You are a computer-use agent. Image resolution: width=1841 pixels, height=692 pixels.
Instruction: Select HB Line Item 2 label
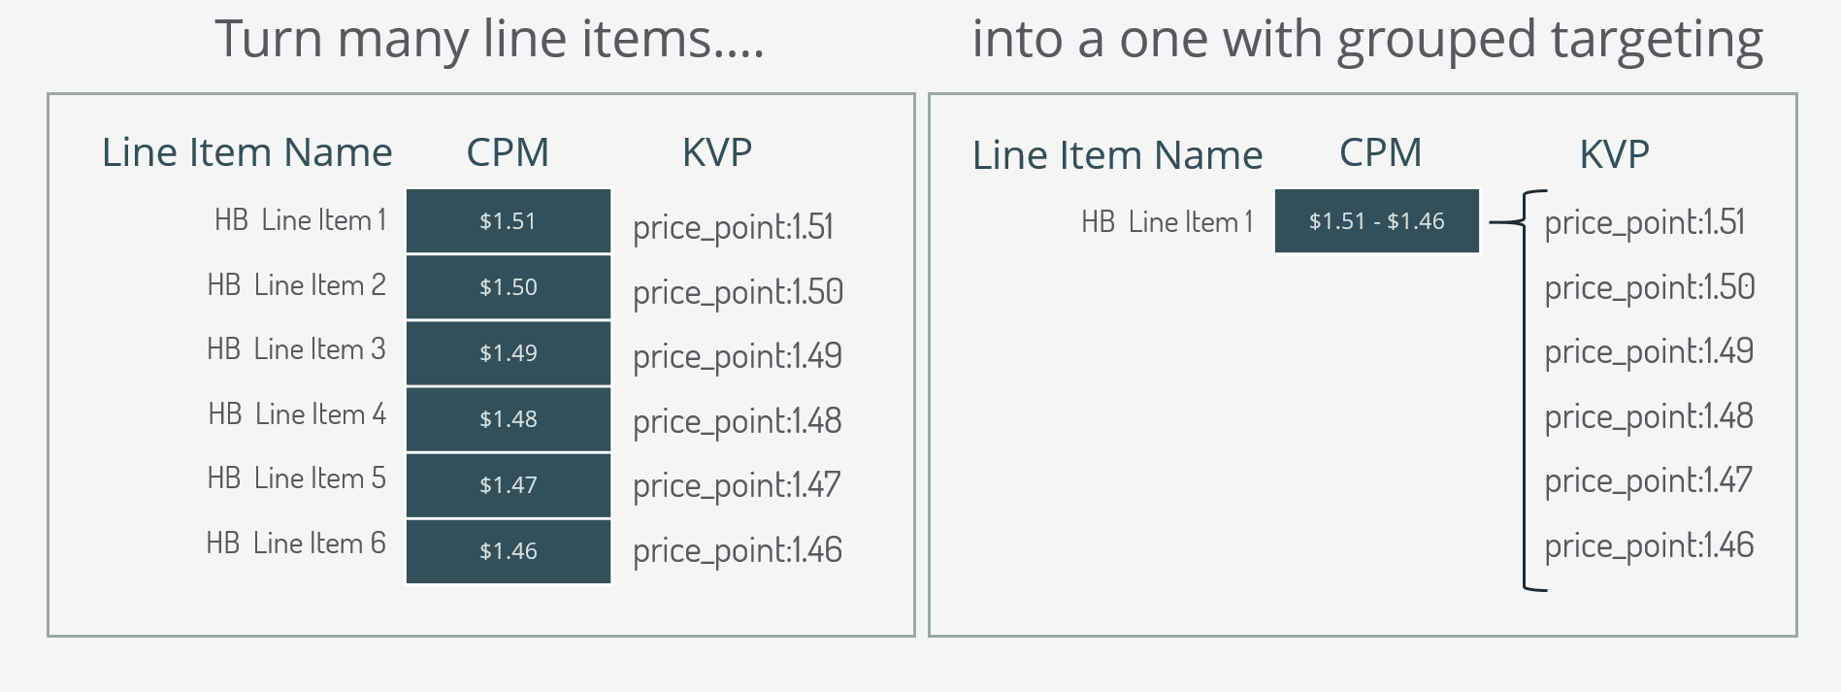point(296,285)
